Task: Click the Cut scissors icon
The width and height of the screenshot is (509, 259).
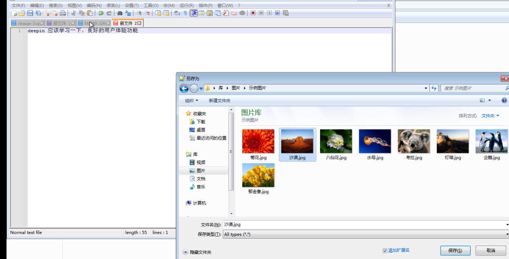Action: tap(74, 13)
